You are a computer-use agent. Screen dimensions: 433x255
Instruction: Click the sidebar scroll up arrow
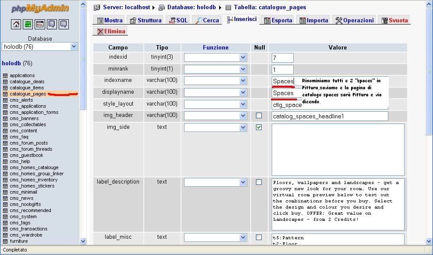coord(83,4)
